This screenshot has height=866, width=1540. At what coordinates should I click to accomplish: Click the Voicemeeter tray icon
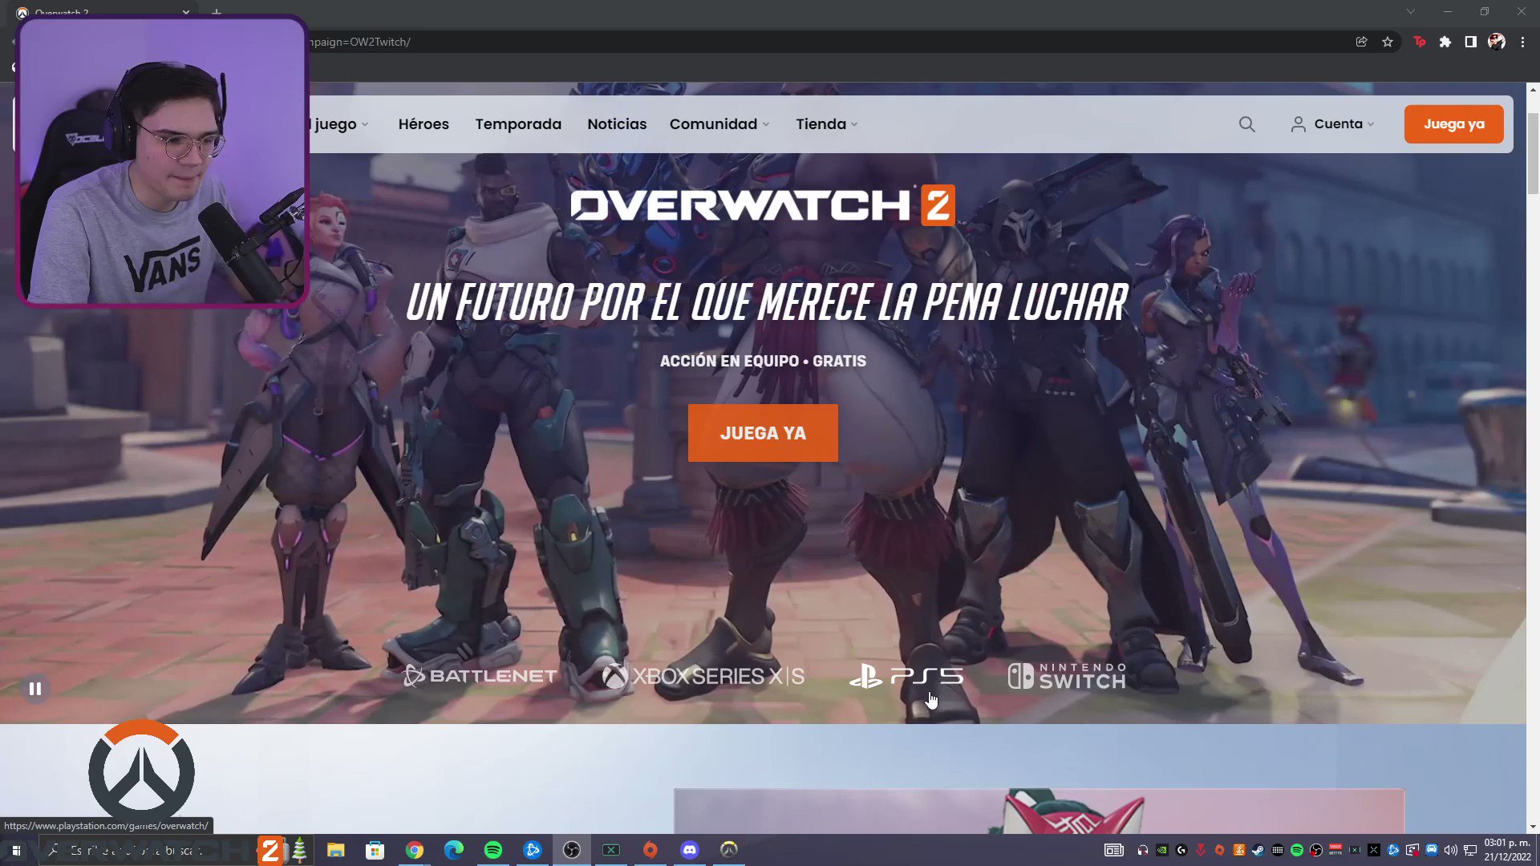coord(1335,850)
